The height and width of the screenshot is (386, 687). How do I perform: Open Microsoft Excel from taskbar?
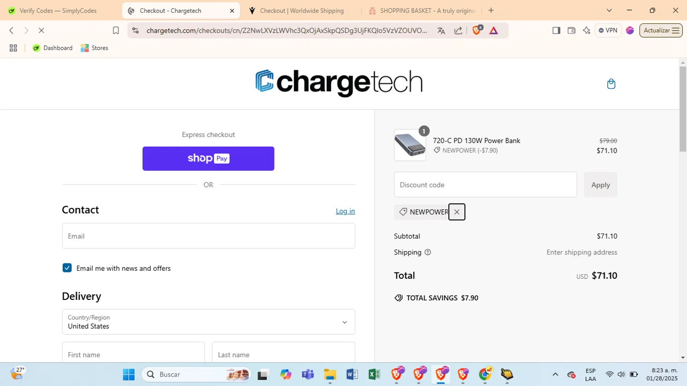coord(374,375)
